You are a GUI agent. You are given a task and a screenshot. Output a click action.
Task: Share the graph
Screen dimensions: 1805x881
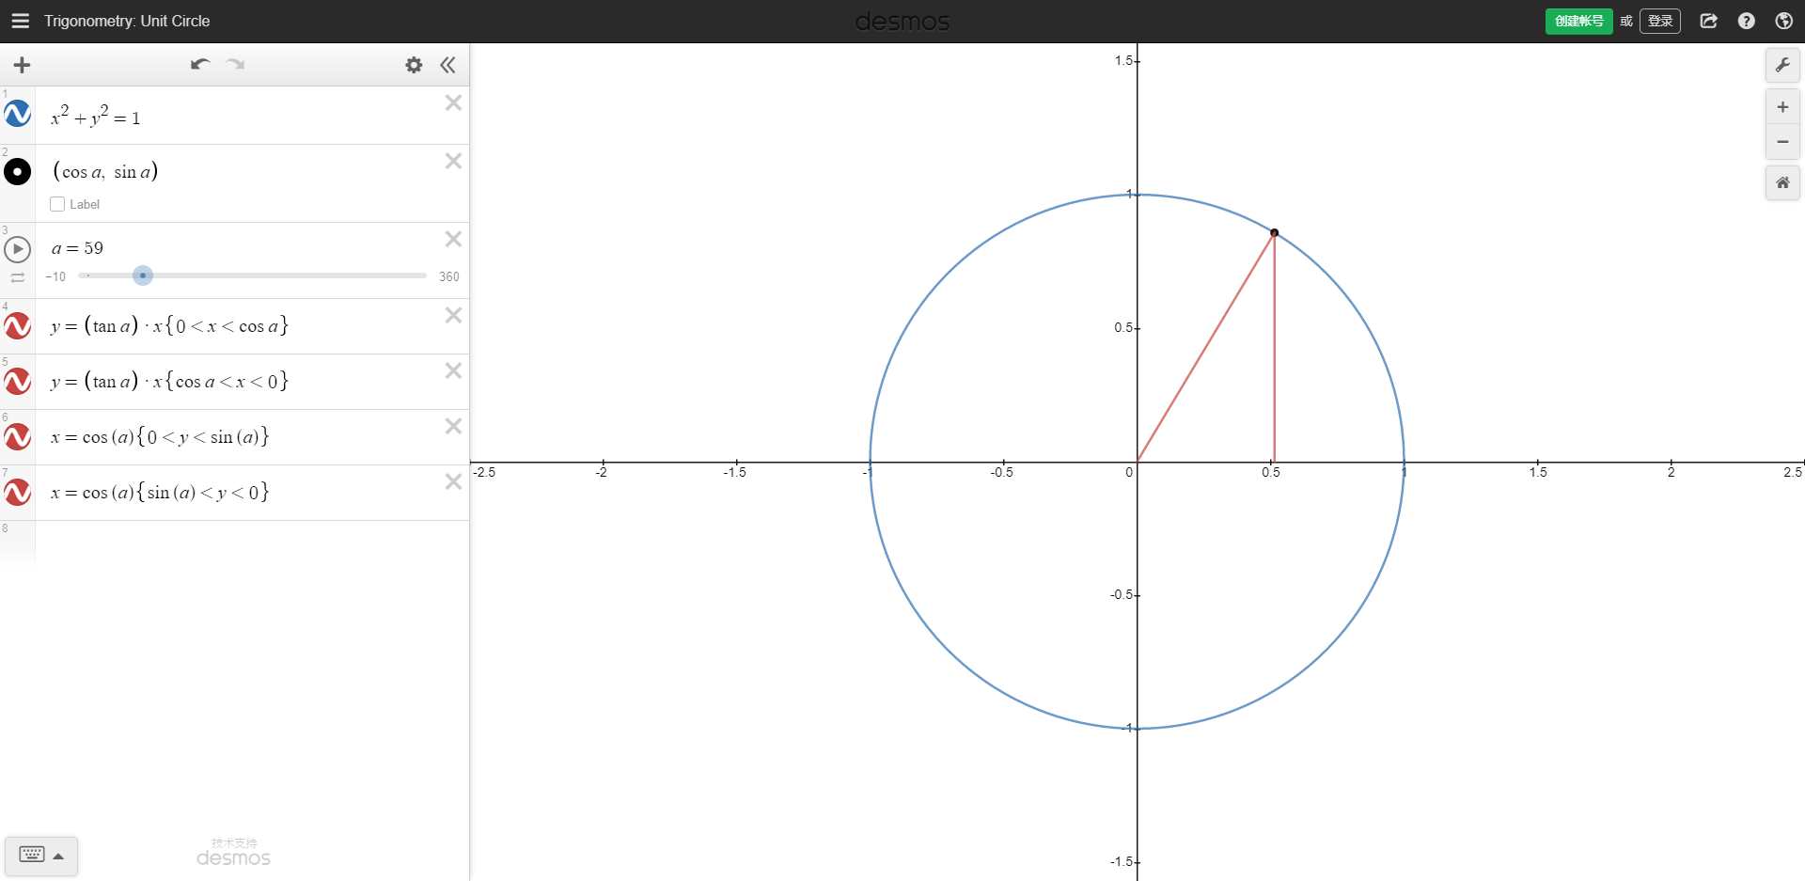(1709, 21)
